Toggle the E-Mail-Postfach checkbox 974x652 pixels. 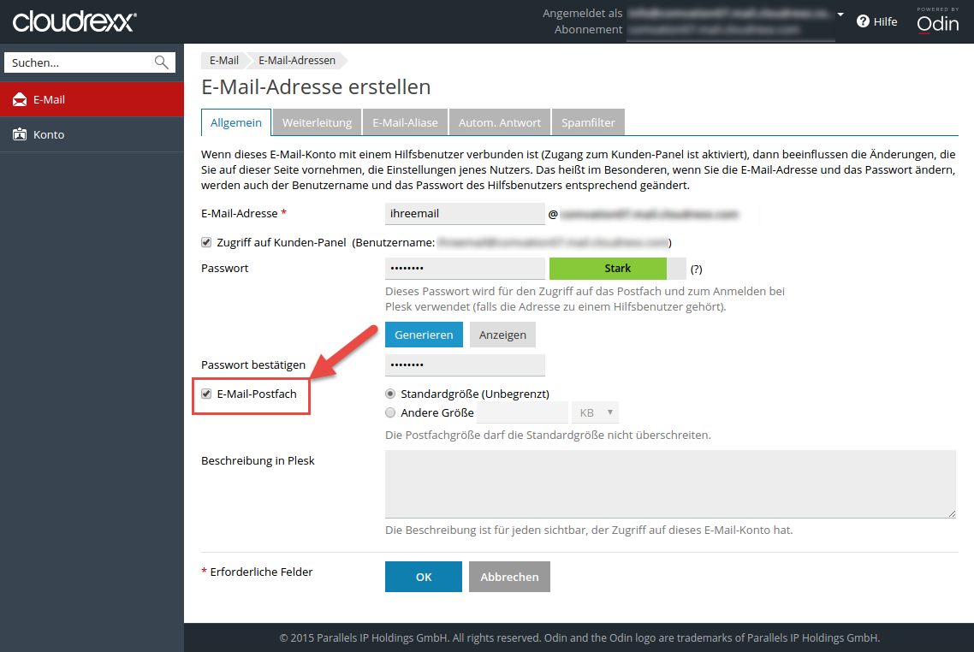coord(206,394)
